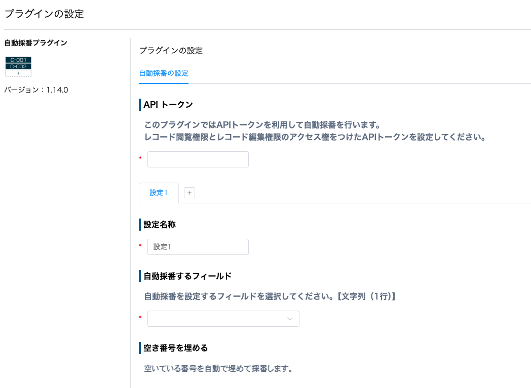Click the chevron icon on the field selector

(x=289, y=319)
